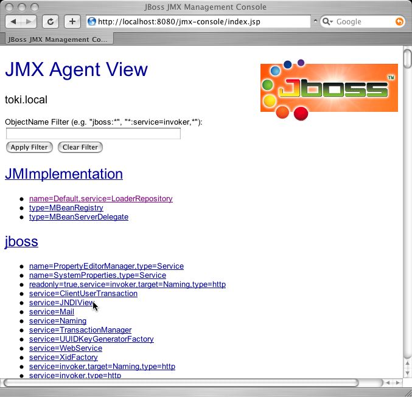The width and height of the screenshot is (412, 397).
Task: Click the Apply Filter button
Action: 29,147
